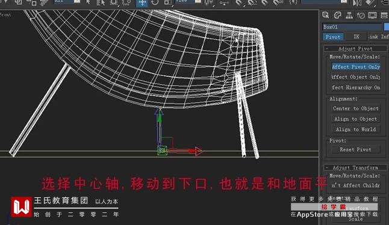Viewport: 389px width, 225px height.
Task: Click the Center to Object button
Action: [x=356, y=108]
